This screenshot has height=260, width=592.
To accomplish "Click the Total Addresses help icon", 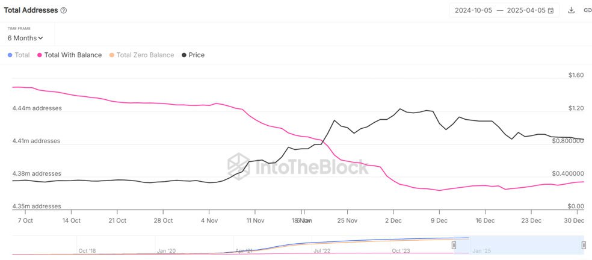I will tap(64, 10).
